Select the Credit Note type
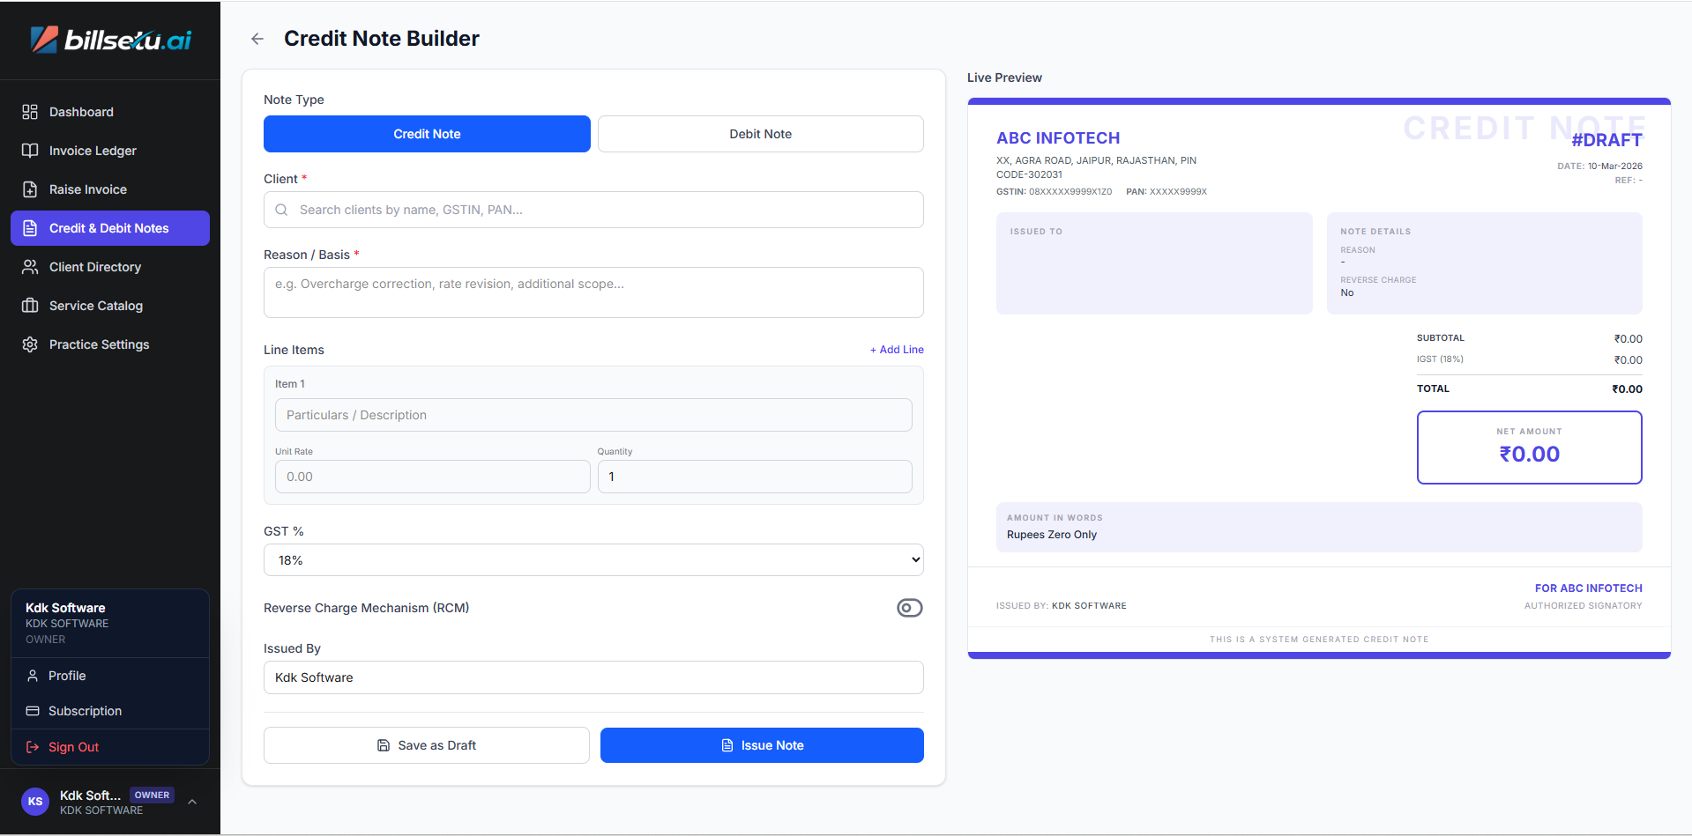 point(427,134)
